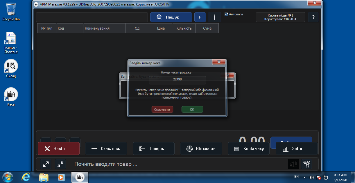Toggle the Автовага checkbox
Screen dimensions: 355x183
(226, 14)
